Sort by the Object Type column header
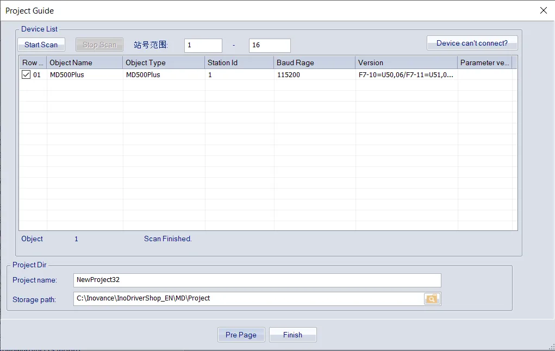This screenshot has width=555, height=351. pyautogui.click(x=163, y=62)
